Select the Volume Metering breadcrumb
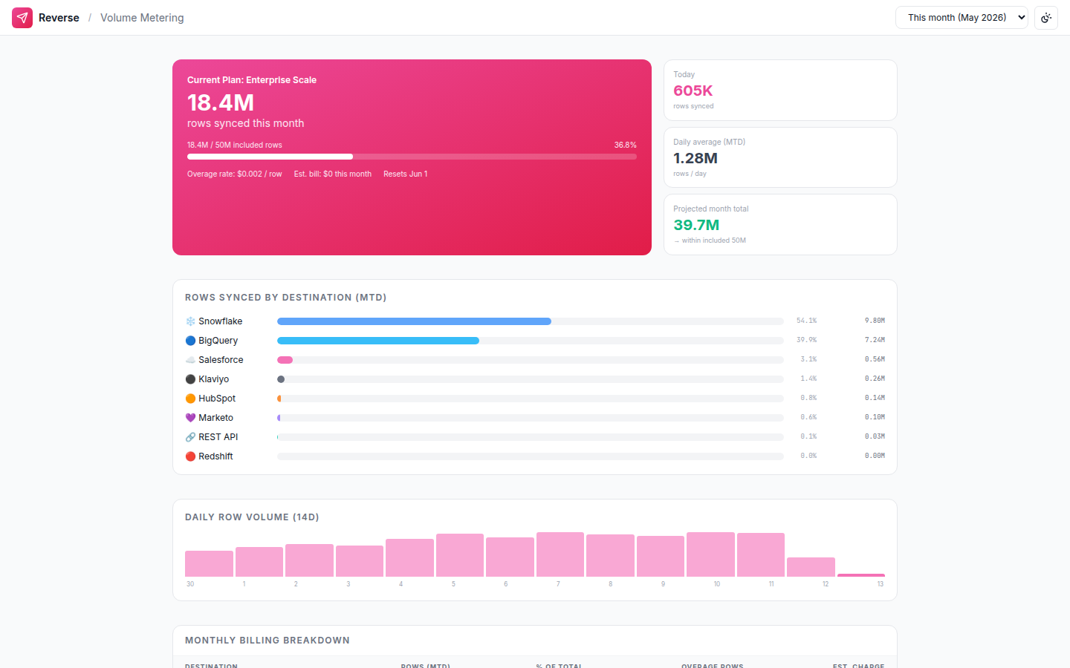 pos(142,18)
